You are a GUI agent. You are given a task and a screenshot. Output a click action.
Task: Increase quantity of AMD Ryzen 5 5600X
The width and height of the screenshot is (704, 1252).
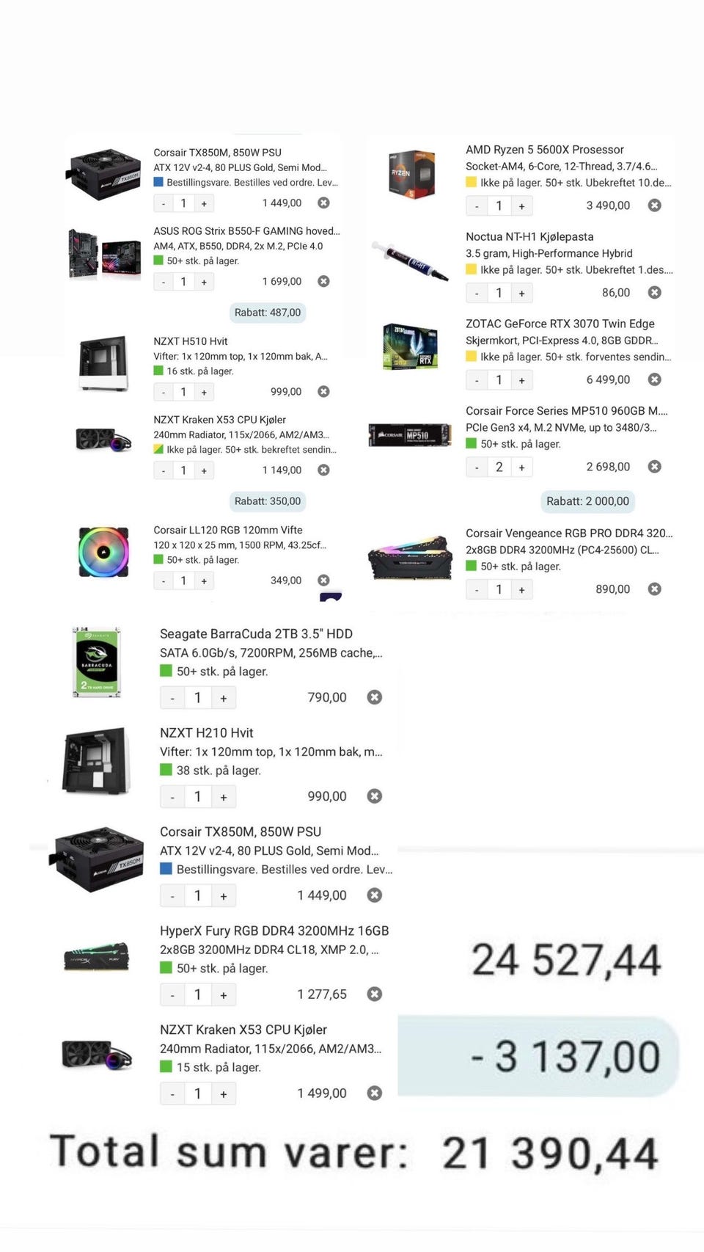point(521,206)
